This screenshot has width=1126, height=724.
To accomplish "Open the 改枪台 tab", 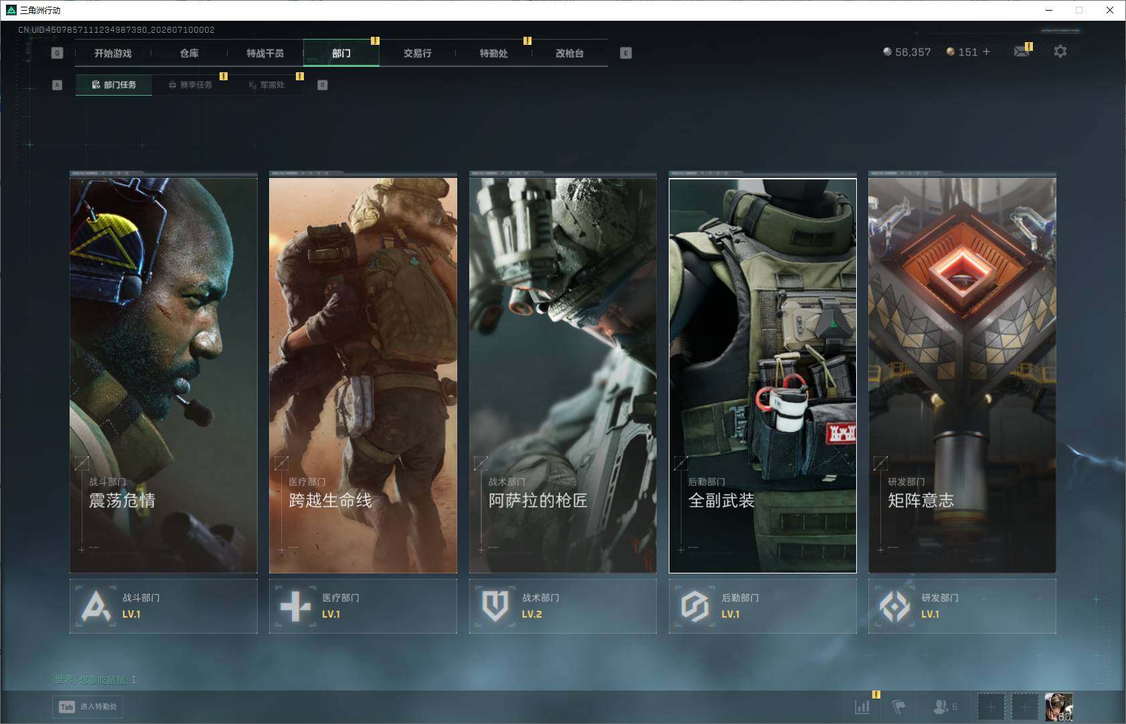I will click(x=570, y=53).
